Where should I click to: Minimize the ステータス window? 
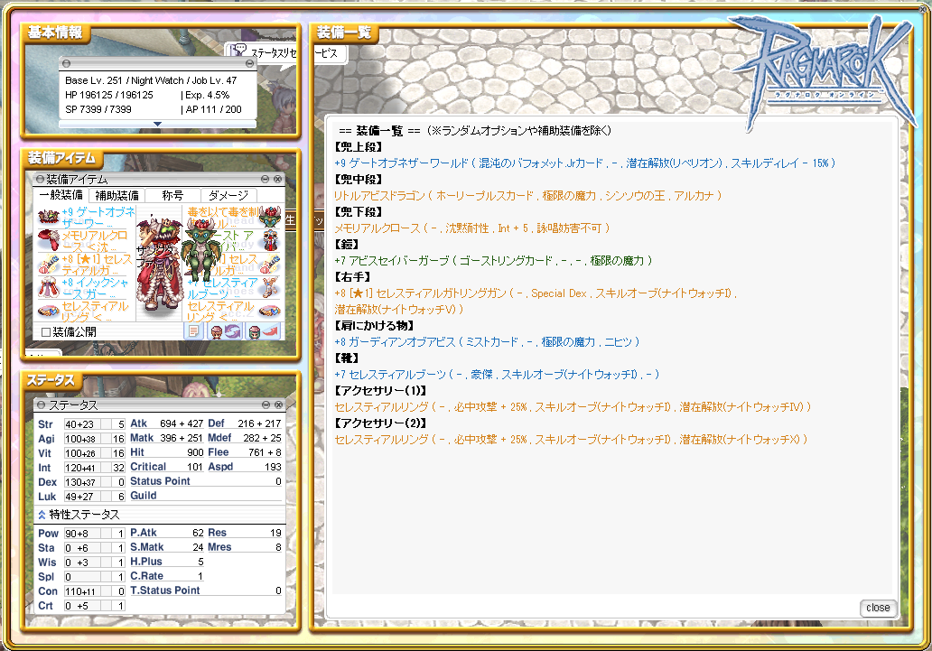(266, 405)
